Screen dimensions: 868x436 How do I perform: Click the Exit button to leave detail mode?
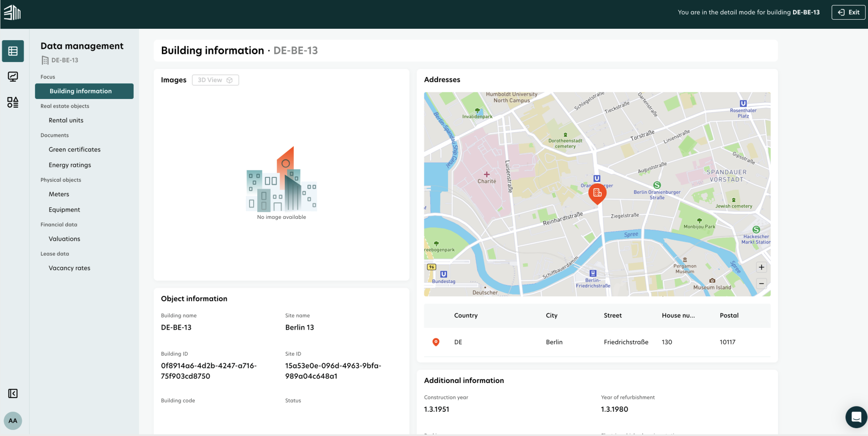[848, 12]
